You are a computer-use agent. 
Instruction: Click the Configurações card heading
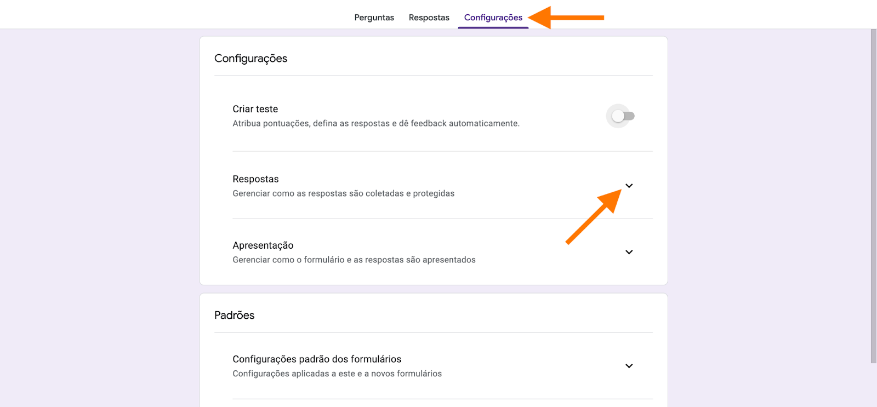[250, 59]
